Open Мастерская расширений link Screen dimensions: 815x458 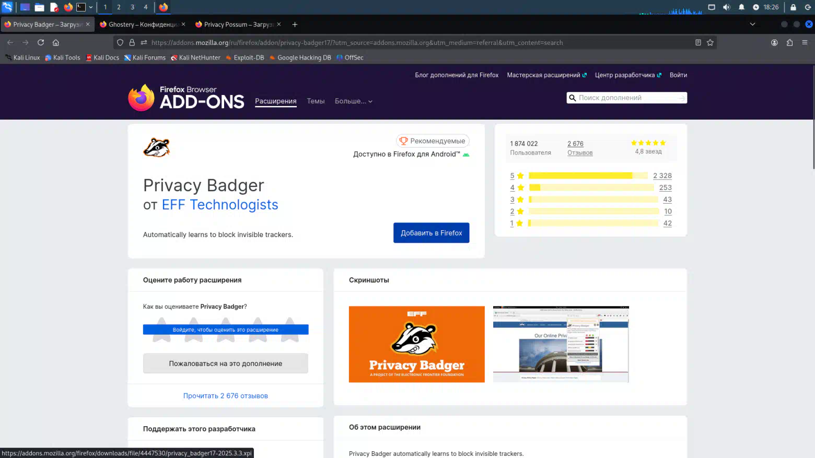pos(546,75)
